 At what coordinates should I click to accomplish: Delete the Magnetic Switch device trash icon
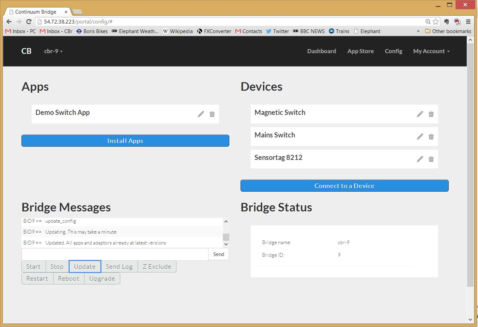[x=431, y=114]
